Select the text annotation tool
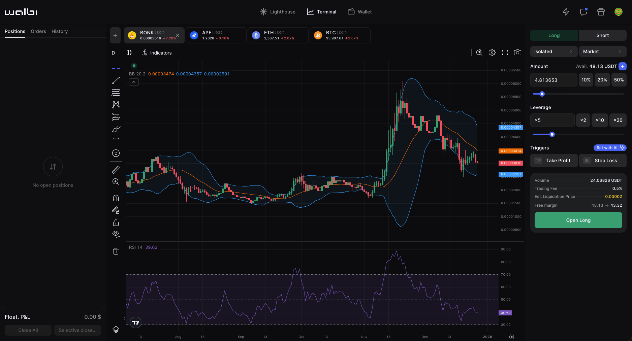This screenshot has height=341, width=632. pos(116,141)
